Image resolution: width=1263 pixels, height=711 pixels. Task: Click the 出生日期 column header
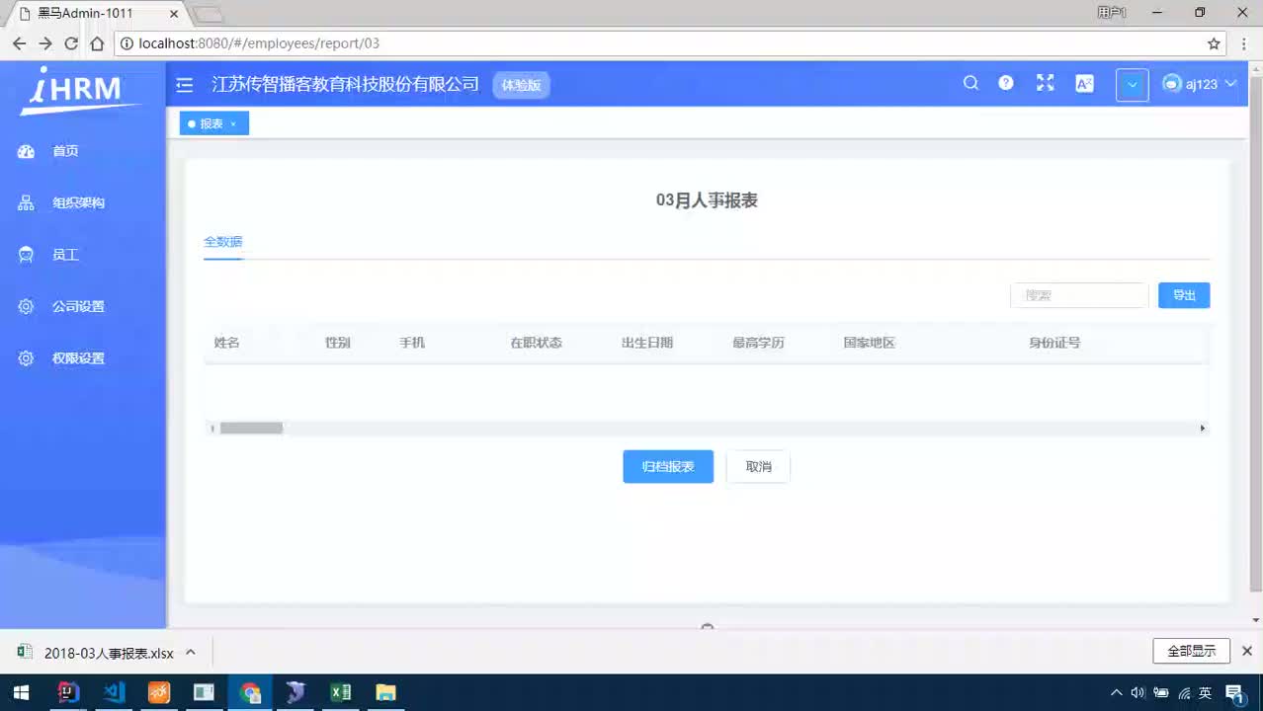pos(647,343)
